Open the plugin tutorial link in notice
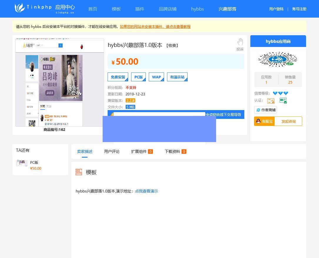319x258 pixels. coord(155,27)
